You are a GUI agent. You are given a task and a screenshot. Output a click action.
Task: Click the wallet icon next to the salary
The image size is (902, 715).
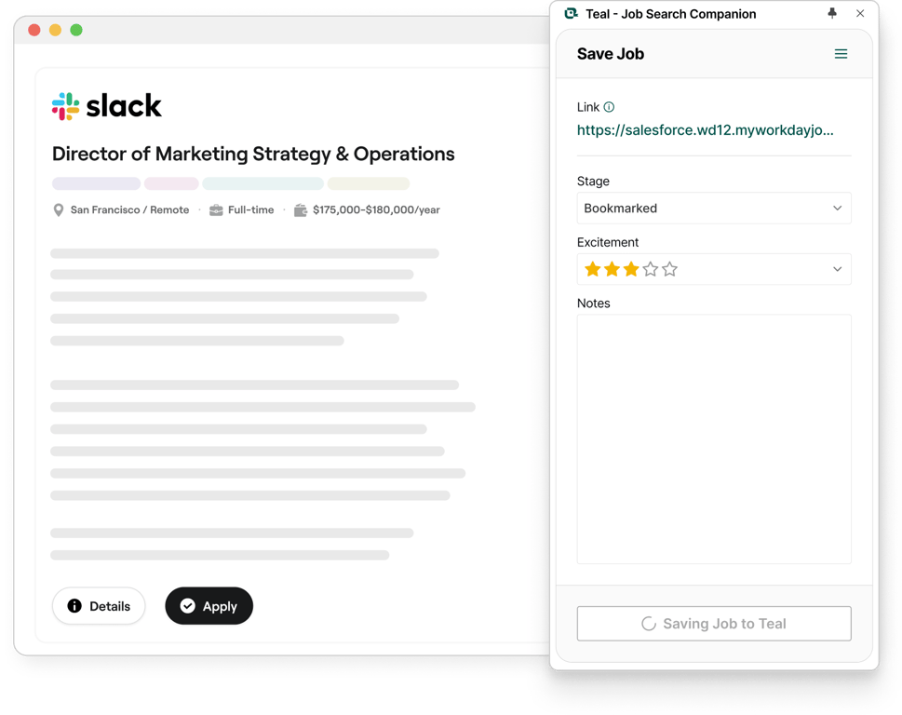point(301,210)
